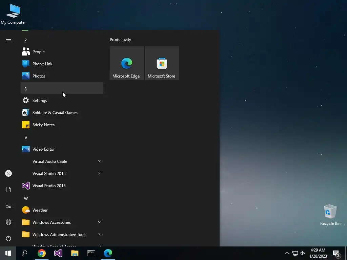This screenshot has width=347, height=260.
Task: Open File Explorer from taskbar
Action: 75,253
